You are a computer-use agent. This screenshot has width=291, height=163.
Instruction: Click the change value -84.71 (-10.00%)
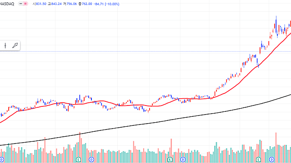[x=107, y=4]
